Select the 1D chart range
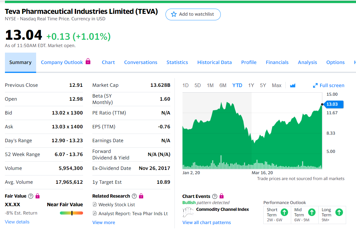The image size is (356, 233). coord(186,85)
